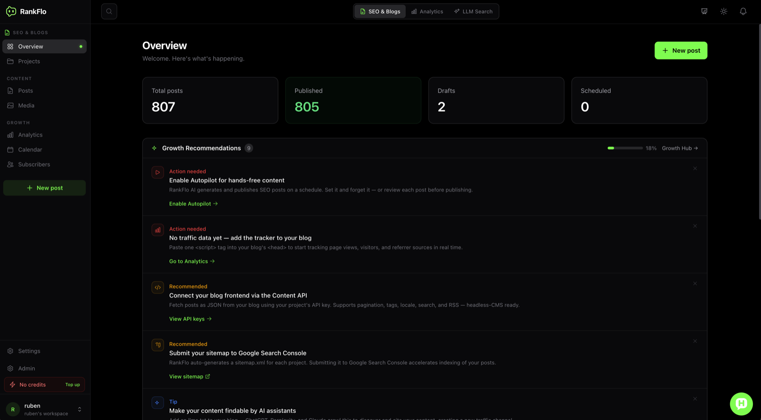The image size is (761, 420).
Task: Open the search icon button
Action: (109, 11)
